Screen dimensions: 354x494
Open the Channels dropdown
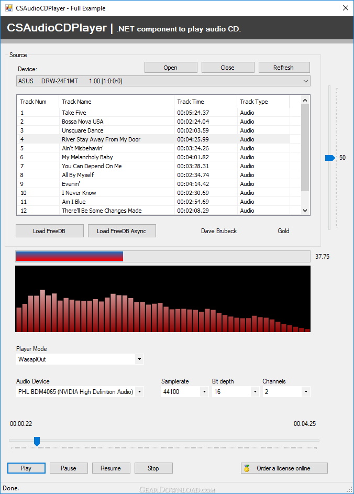pos(306,392)
